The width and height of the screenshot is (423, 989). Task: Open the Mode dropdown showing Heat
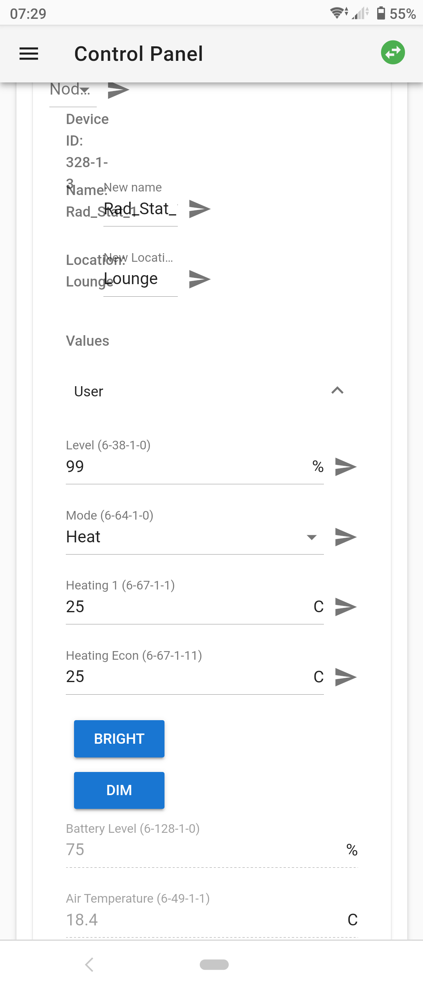click(x=311, y=537)
